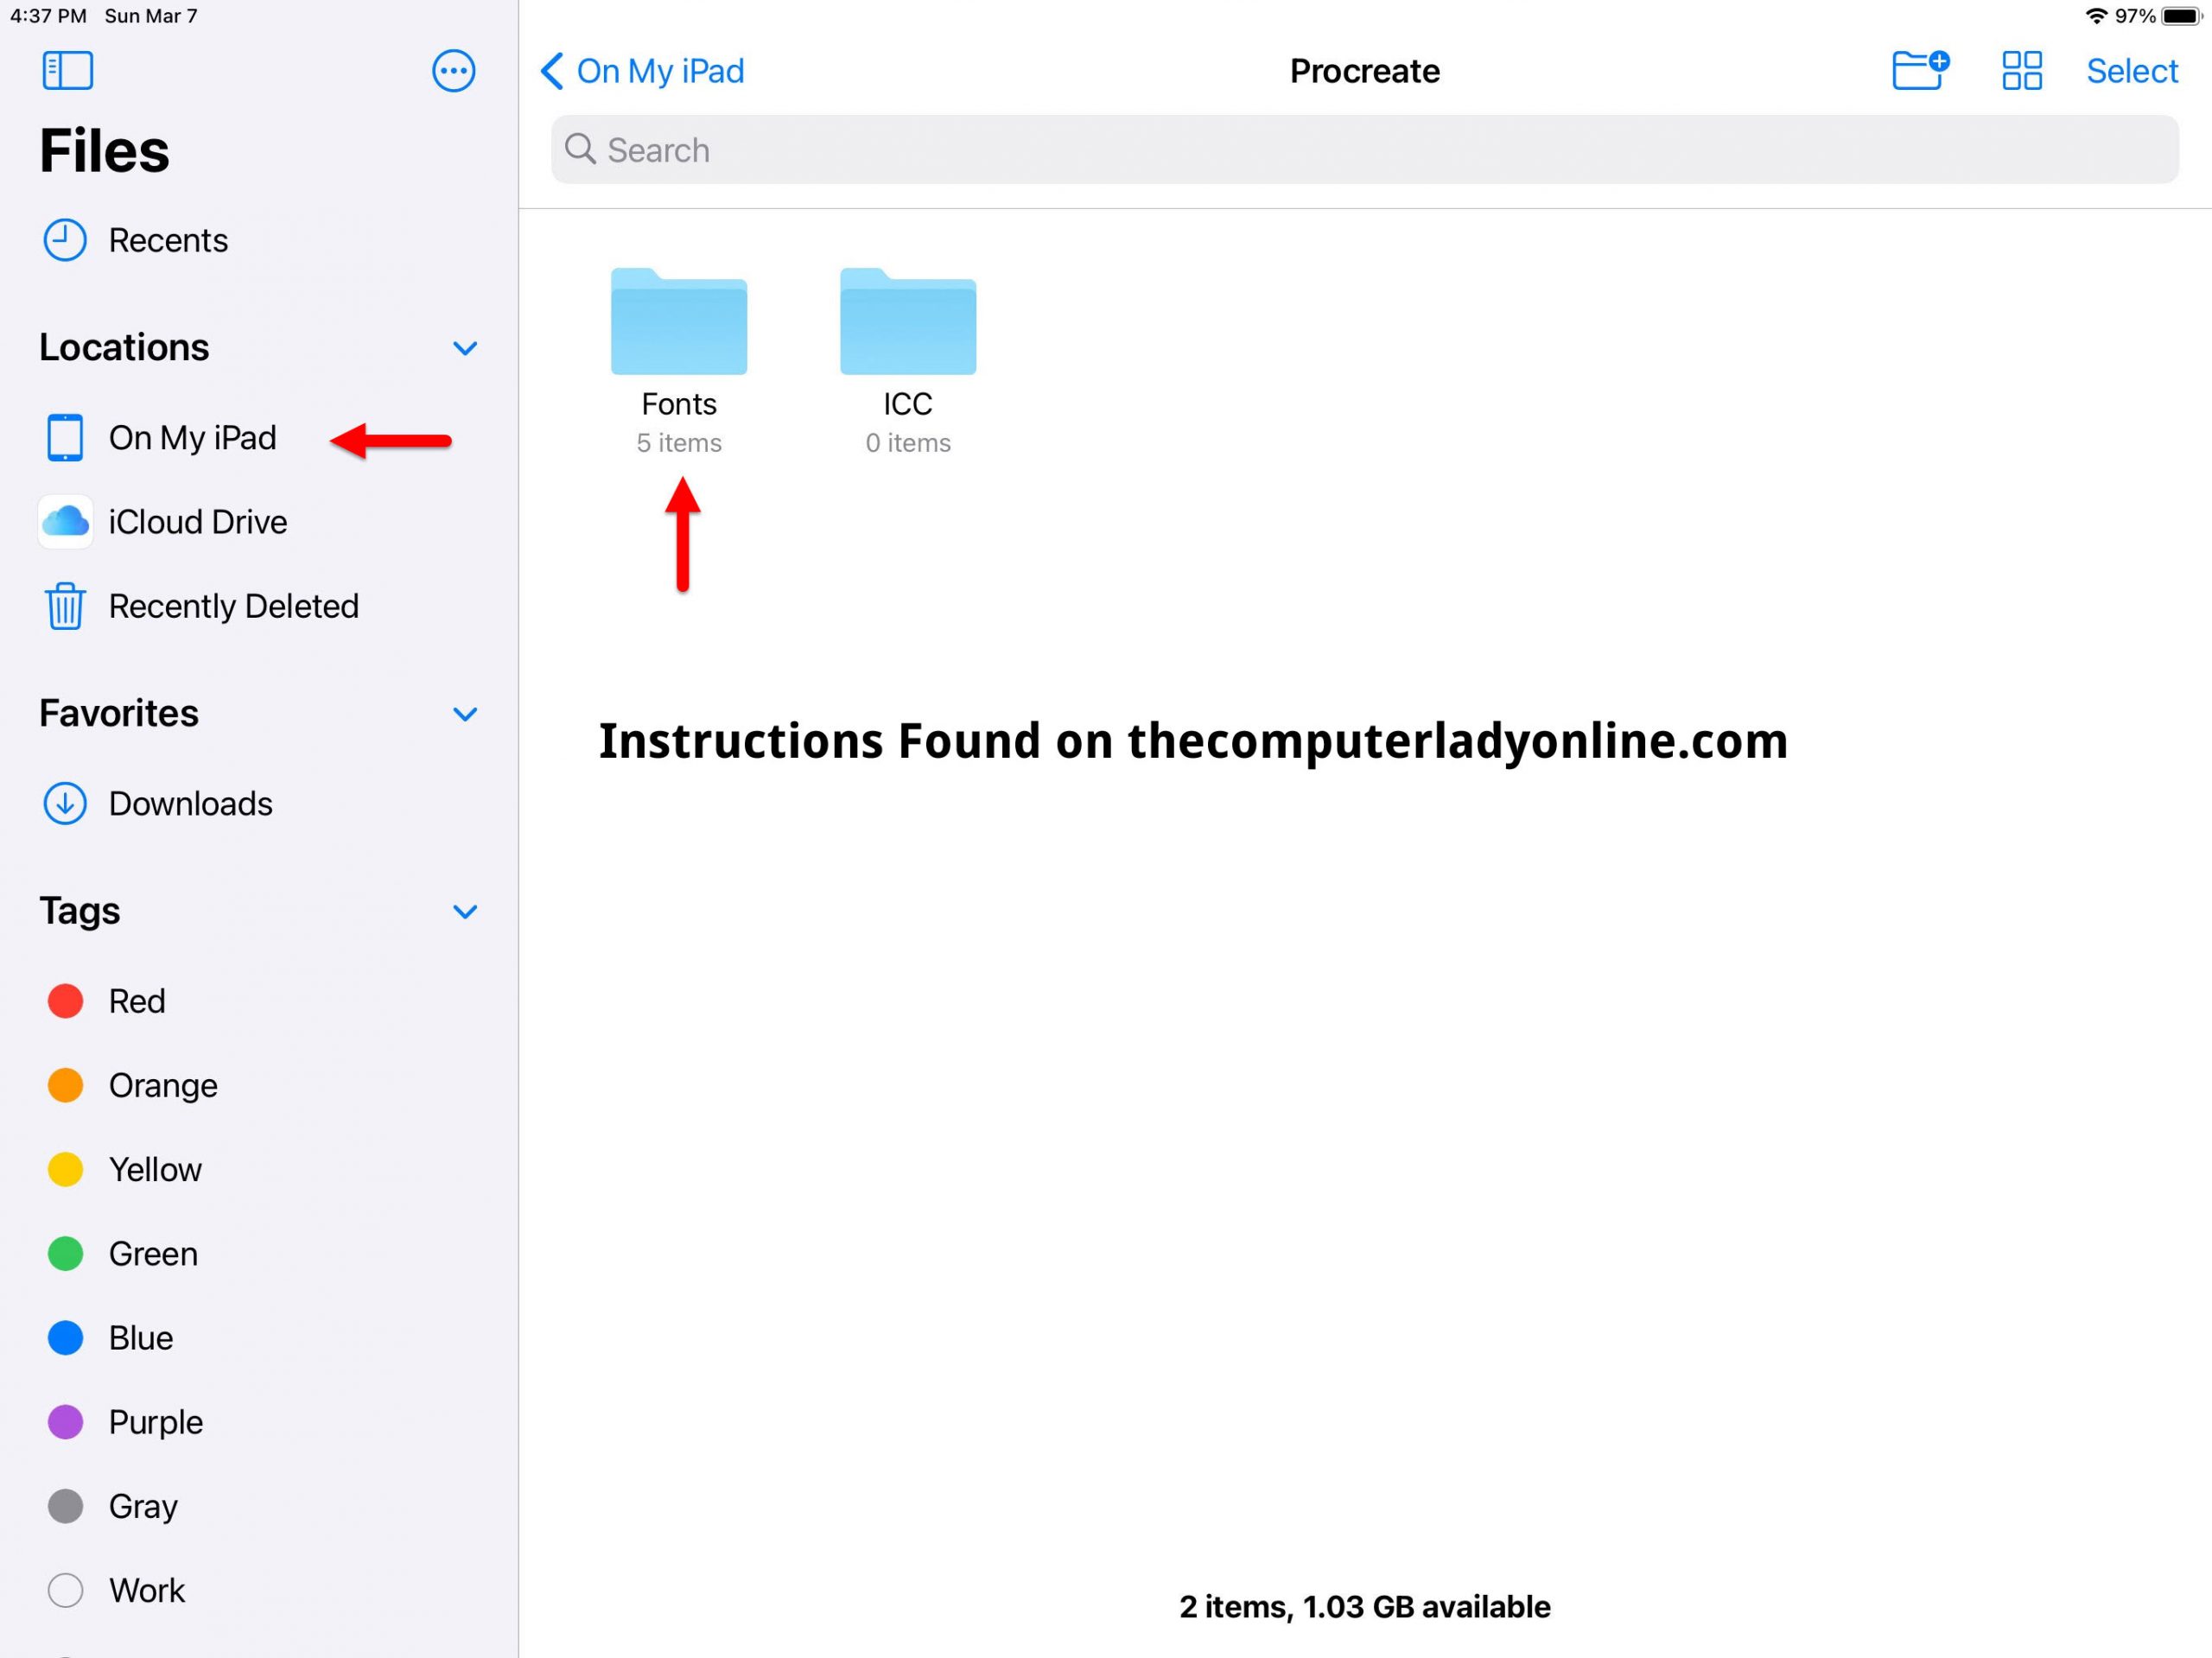2212x1658 pixels.
Task: Click the more options ellipsis button
Action: click(453, 70)
